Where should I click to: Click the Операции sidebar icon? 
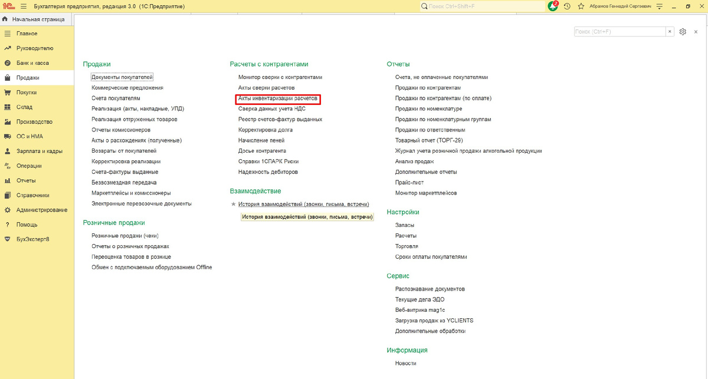(7, 166)
